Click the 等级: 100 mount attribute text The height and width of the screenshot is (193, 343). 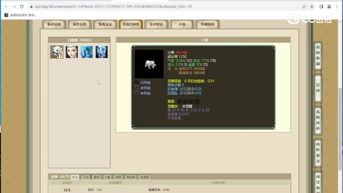(95, 190)
